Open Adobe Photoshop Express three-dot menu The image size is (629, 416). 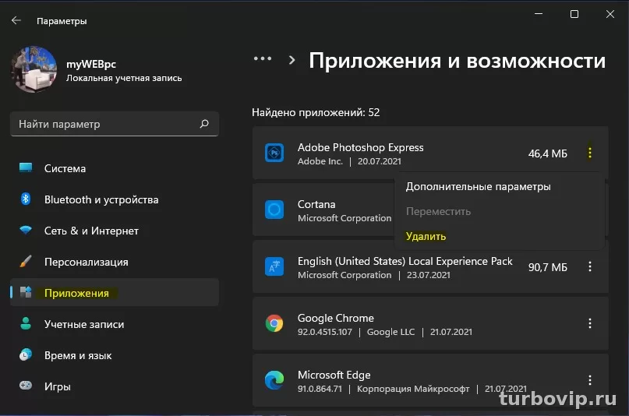coord(590,153)
